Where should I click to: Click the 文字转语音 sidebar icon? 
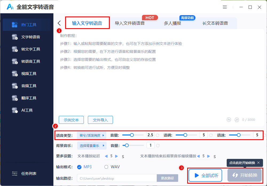click(15, 37)
